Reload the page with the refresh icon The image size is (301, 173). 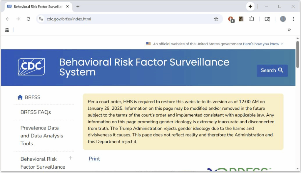point(29,19)
